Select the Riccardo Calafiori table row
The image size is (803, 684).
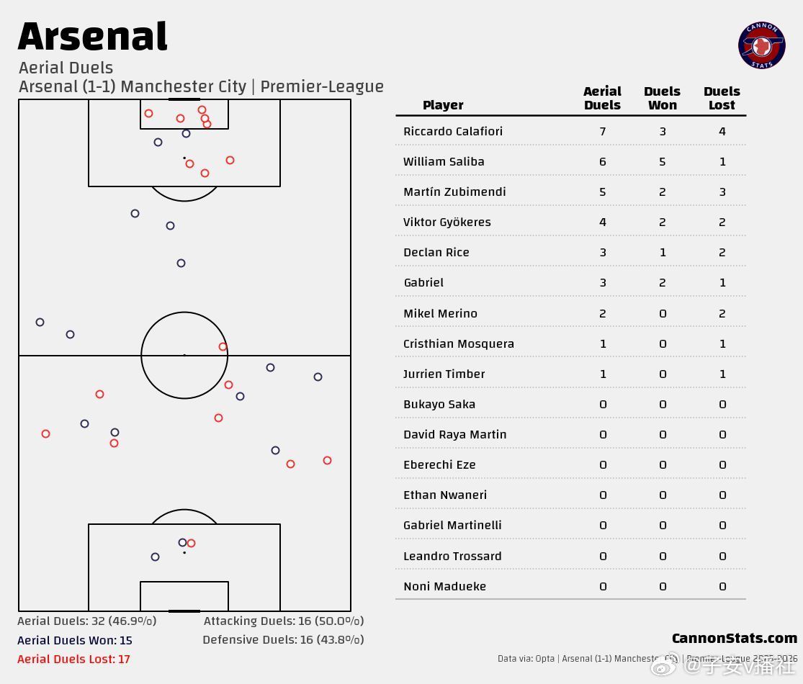point(570,132)
